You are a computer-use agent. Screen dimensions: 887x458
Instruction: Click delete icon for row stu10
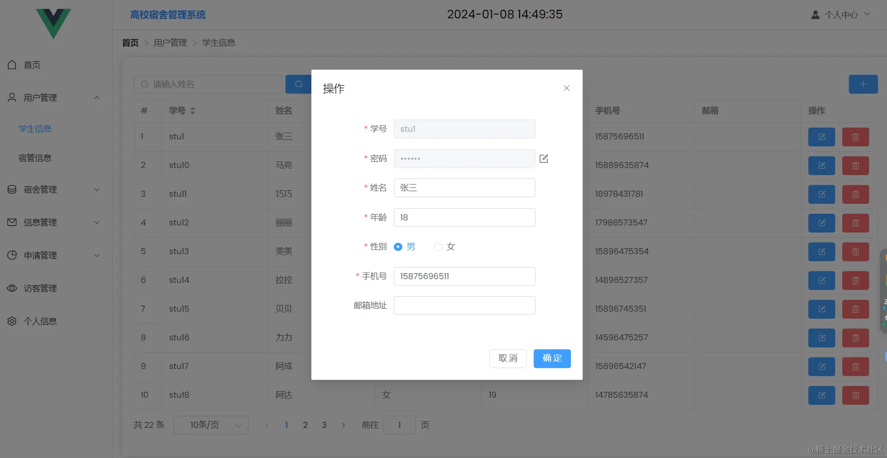855,166
